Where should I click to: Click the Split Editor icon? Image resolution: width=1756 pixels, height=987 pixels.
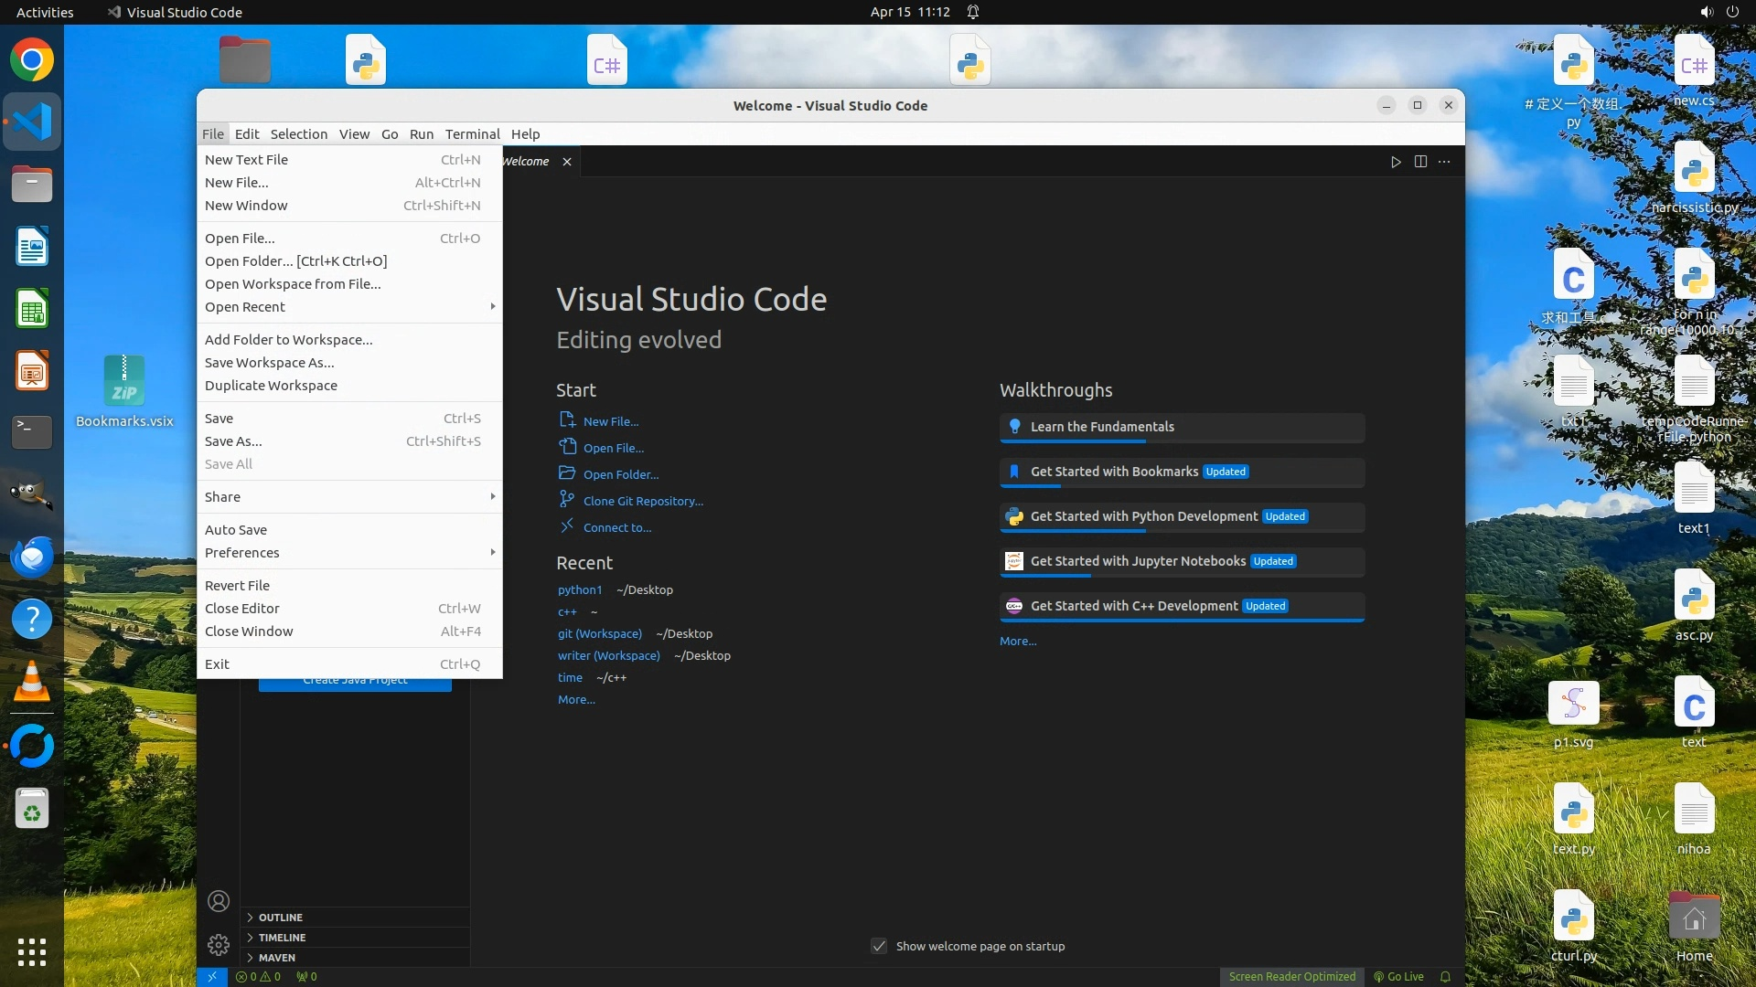pyautogui.click(x=1420, y=162)
